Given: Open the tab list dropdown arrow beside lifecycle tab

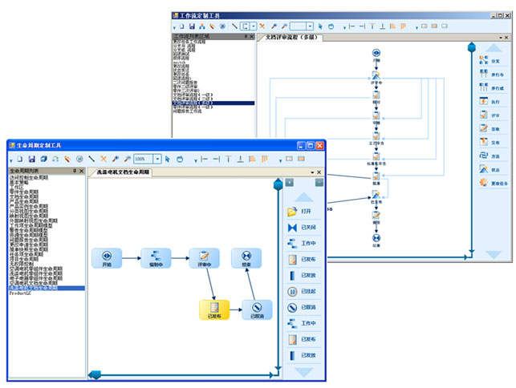Looking at the screenshot, I should coord(311,172).
